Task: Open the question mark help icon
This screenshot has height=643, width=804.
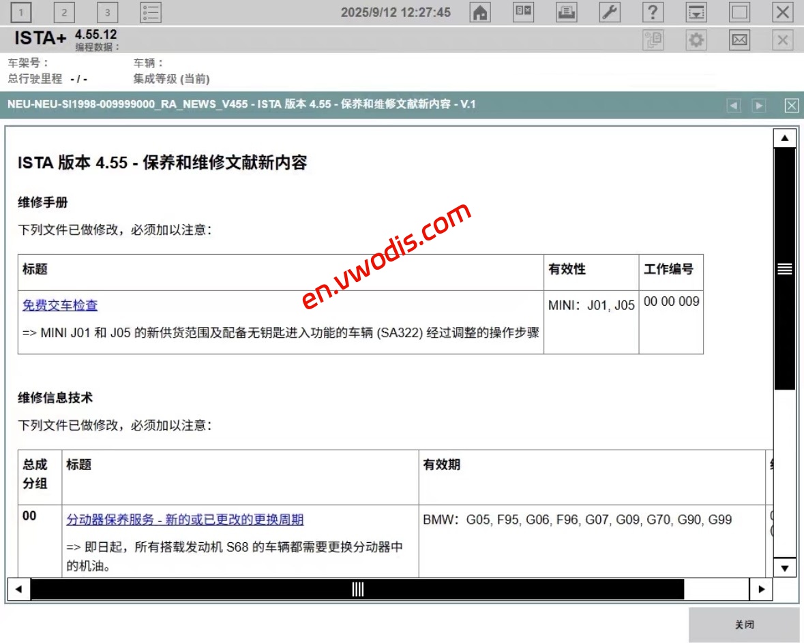Action: [653, 12]
